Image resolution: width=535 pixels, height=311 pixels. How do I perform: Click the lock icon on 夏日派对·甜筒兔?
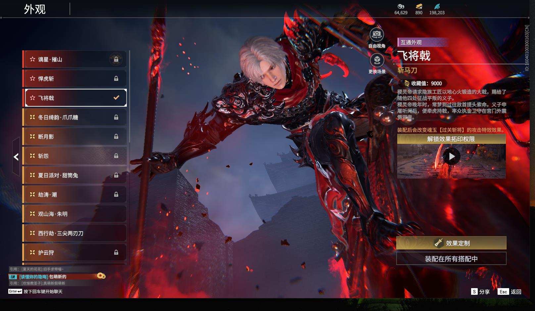(116, 175)
